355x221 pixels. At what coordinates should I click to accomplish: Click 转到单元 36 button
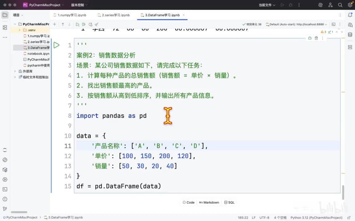click(x=252, y=24)
